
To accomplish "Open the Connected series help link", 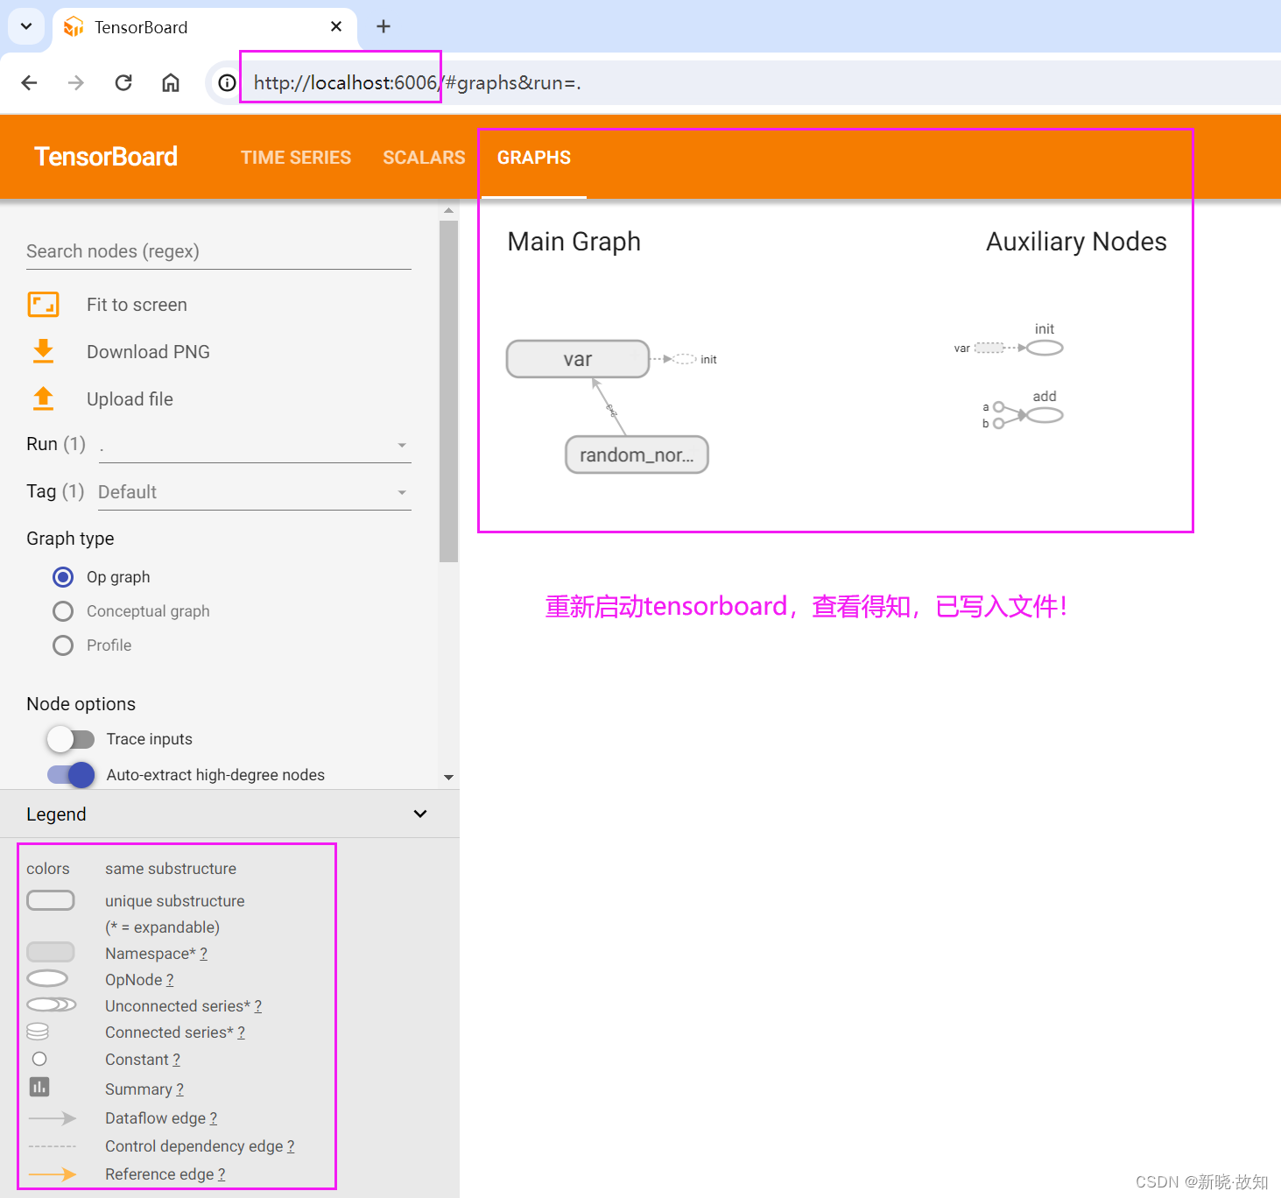I will point(241,1032).
